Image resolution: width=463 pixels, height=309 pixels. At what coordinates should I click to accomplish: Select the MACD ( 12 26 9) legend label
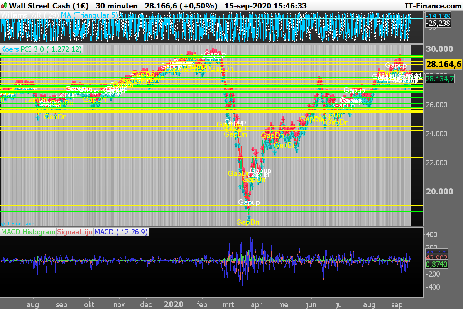[x=121, y=232]
